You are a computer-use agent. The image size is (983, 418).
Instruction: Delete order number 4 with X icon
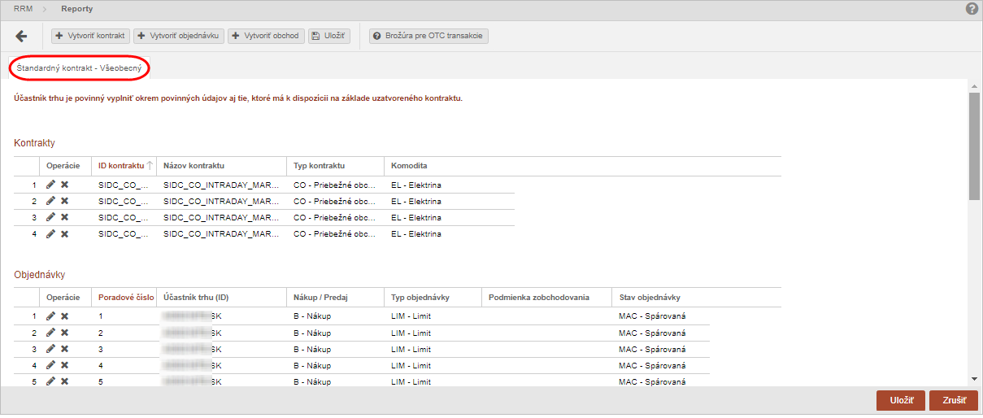[x=64, y=365]
